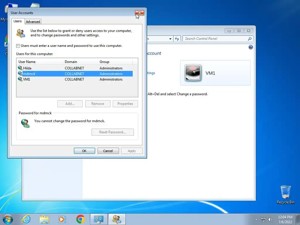This screenshot has width=300, height=225.
Task: Click the globe user icon in password section
Action: click(x=25, y=123)
